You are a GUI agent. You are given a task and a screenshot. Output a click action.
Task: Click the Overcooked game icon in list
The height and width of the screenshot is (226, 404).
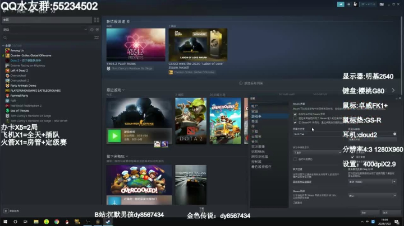click(7, 76)
